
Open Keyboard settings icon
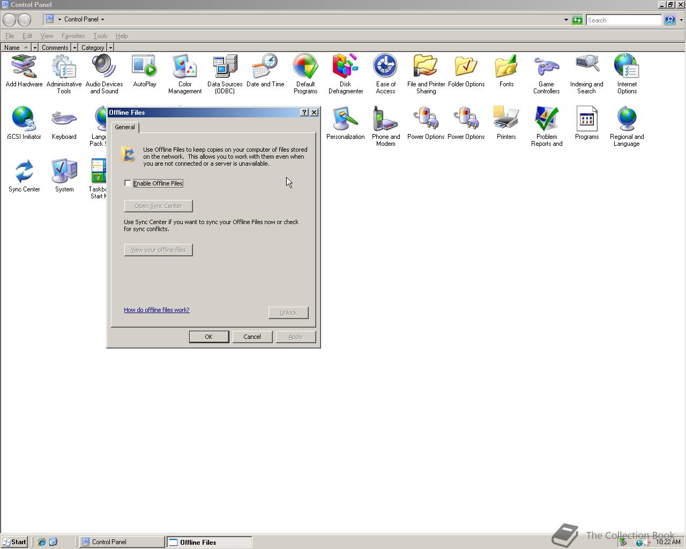64,123
